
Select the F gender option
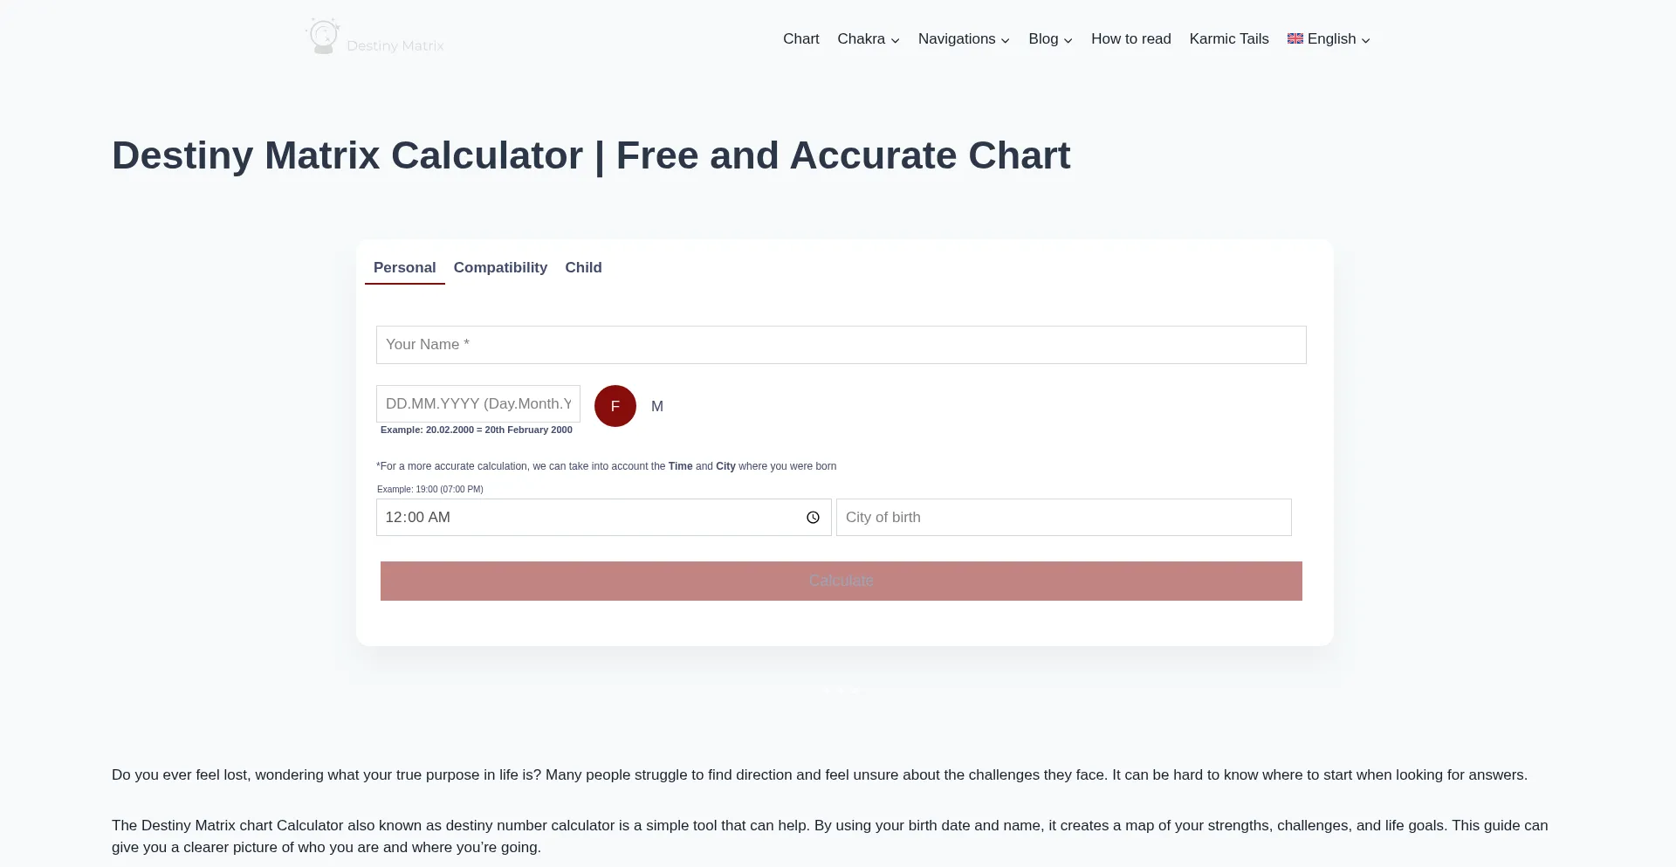pyautogui.click(x=615, y=406)
